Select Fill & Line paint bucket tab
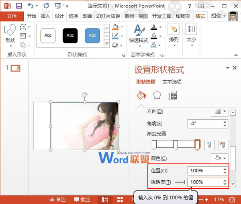241x204 pixels. tap(141, 95)
